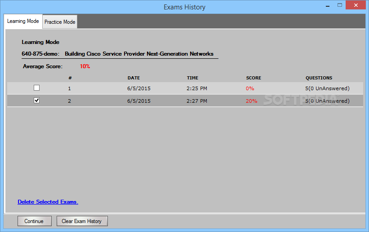
Task: Maximize the Exams History window
Action: (x=340, y=5)
